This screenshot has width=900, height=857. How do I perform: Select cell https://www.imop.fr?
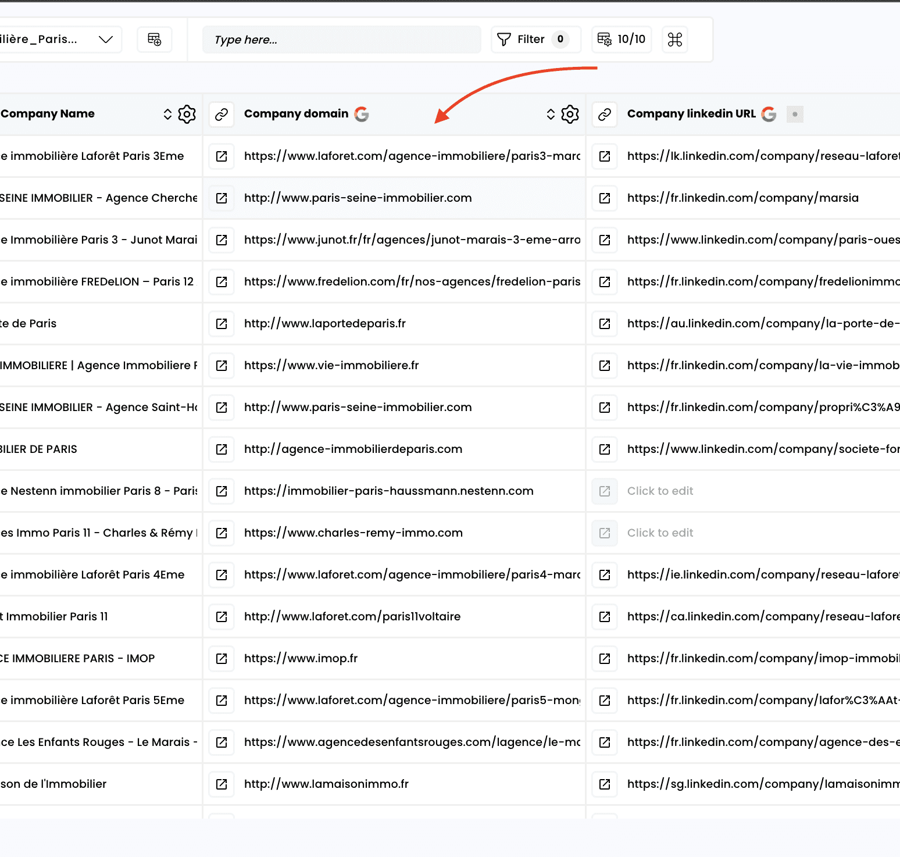301,658
